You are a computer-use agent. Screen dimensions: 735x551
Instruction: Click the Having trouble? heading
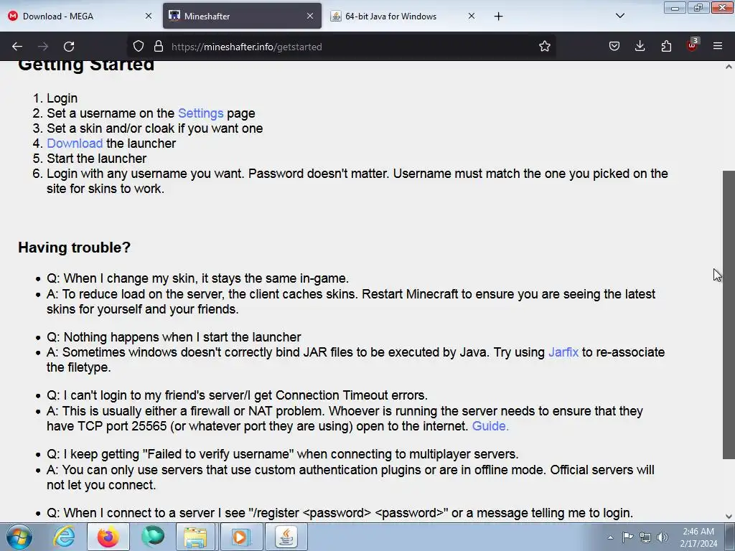click(x=74, y=248)
